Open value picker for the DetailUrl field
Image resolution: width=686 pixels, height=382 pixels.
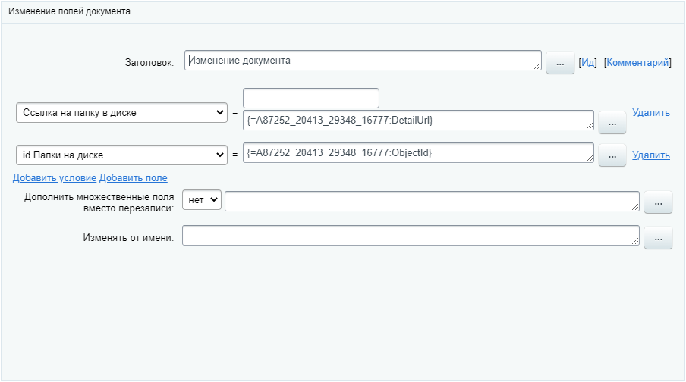click(612, 123)
